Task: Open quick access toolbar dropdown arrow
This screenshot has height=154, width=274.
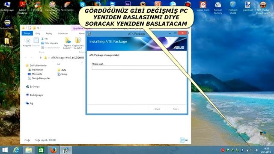Action: 38,28
